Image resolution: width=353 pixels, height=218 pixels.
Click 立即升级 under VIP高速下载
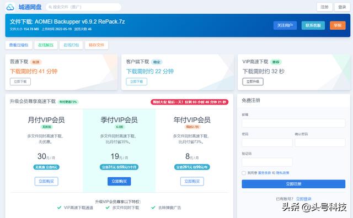coord(253,81)
